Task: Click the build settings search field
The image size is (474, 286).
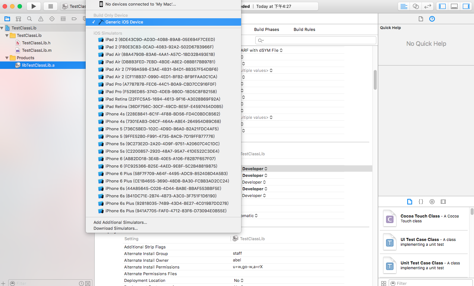Action: 316,40
